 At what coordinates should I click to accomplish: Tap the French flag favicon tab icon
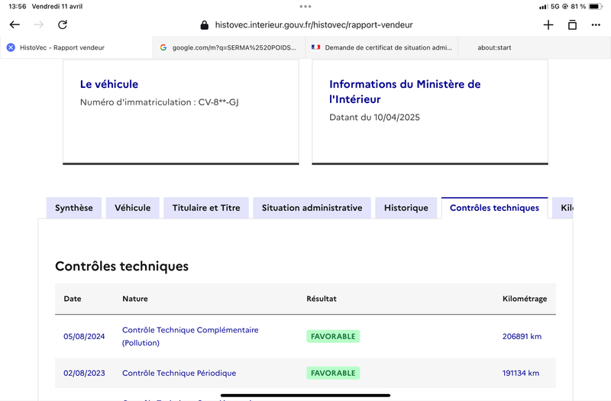(x=315, y=47)
